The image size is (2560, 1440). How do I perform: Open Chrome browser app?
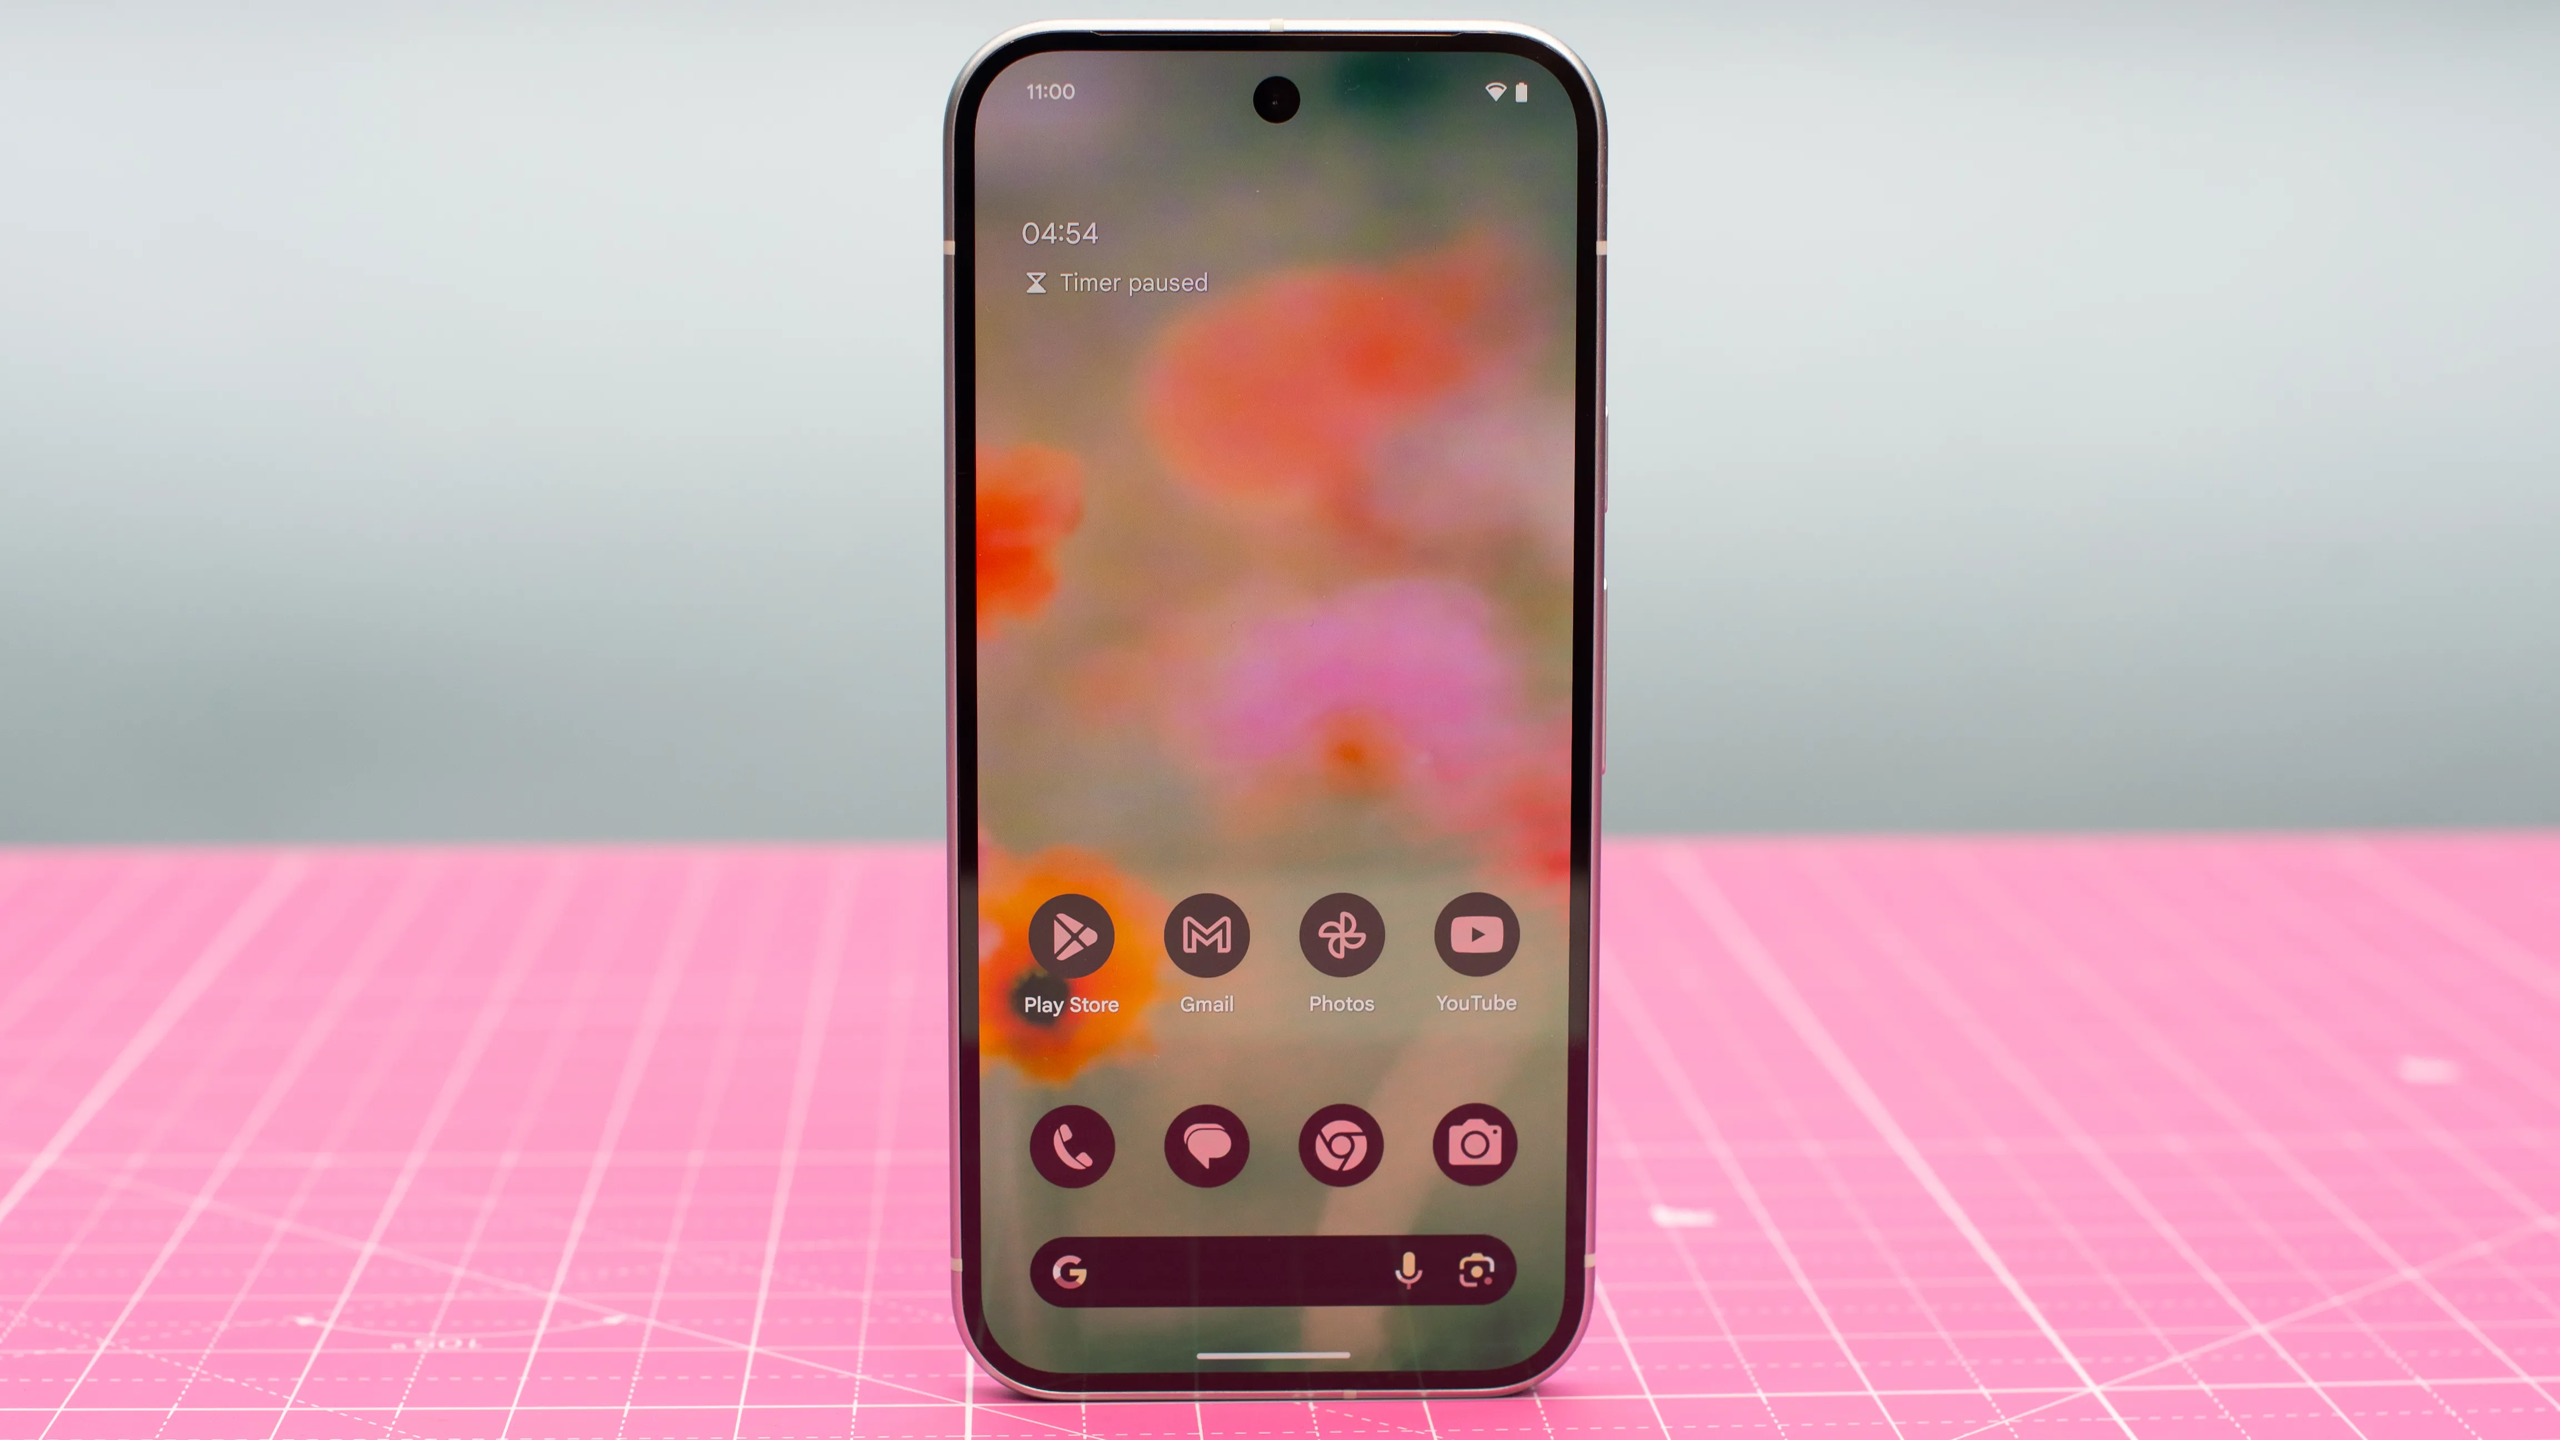tap(1340, 1144)
